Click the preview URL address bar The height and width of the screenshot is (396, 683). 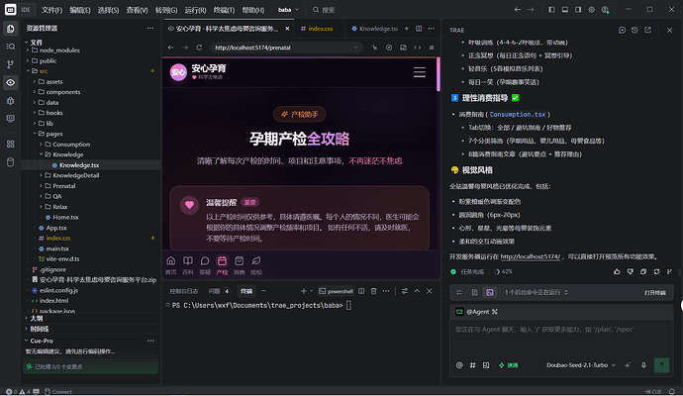coord(286,48)
